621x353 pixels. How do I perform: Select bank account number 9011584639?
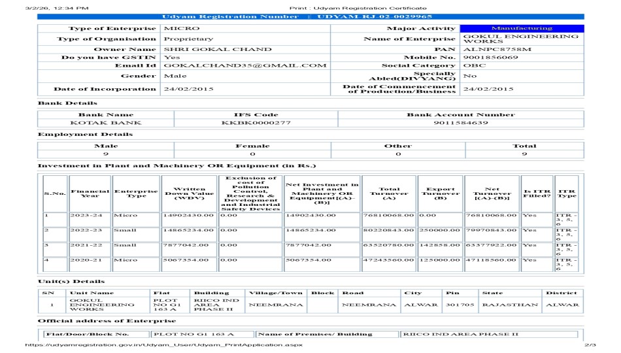coord(460,123)
